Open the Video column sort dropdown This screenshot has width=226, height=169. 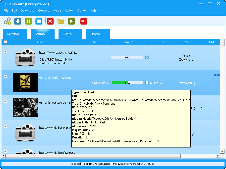click(77, 42)
